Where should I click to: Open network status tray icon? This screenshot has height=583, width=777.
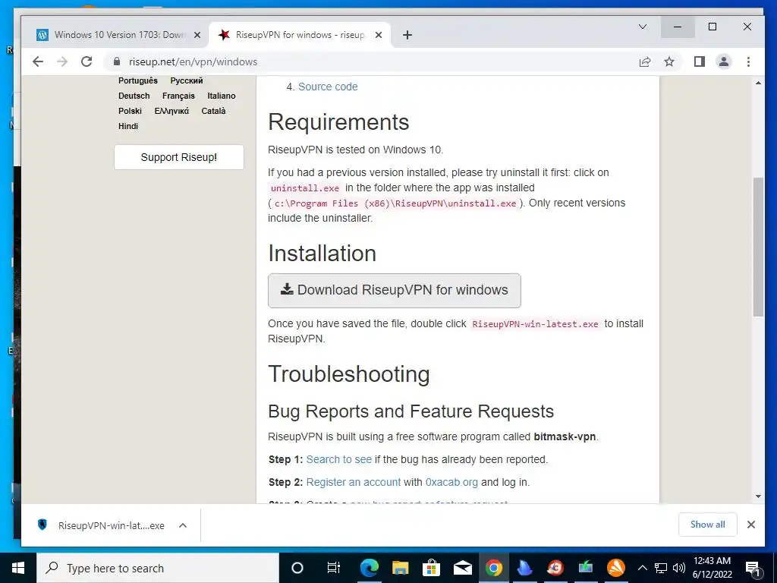point(661,568)
